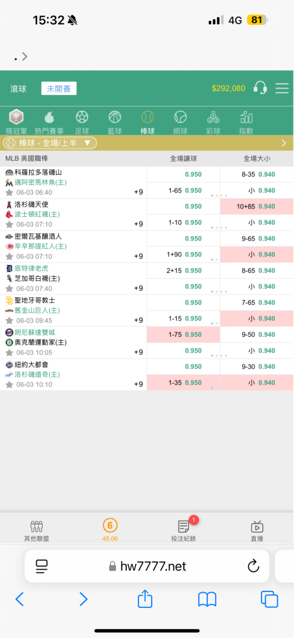Select the 網球 tennis category icon
This screenshot has height=638, width=294.
pyautogui.click(x=180, y=117)
